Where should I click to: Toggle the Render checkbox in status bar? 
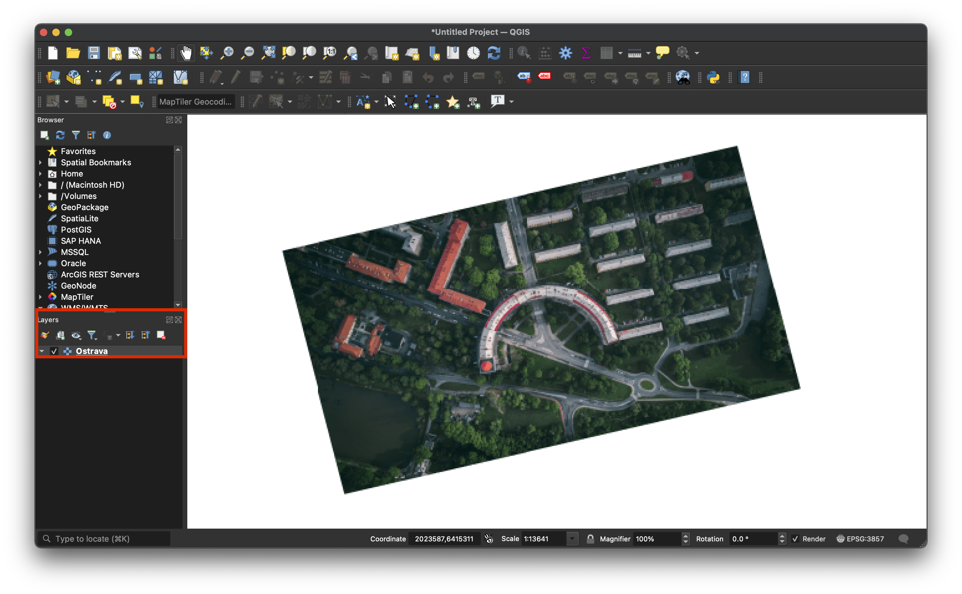pos(795,539)
